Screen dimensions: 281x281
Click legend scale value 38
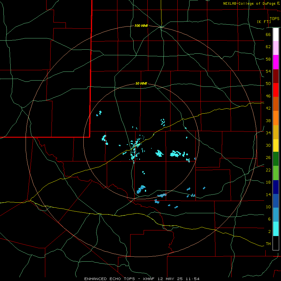click(x=268, y=121)
